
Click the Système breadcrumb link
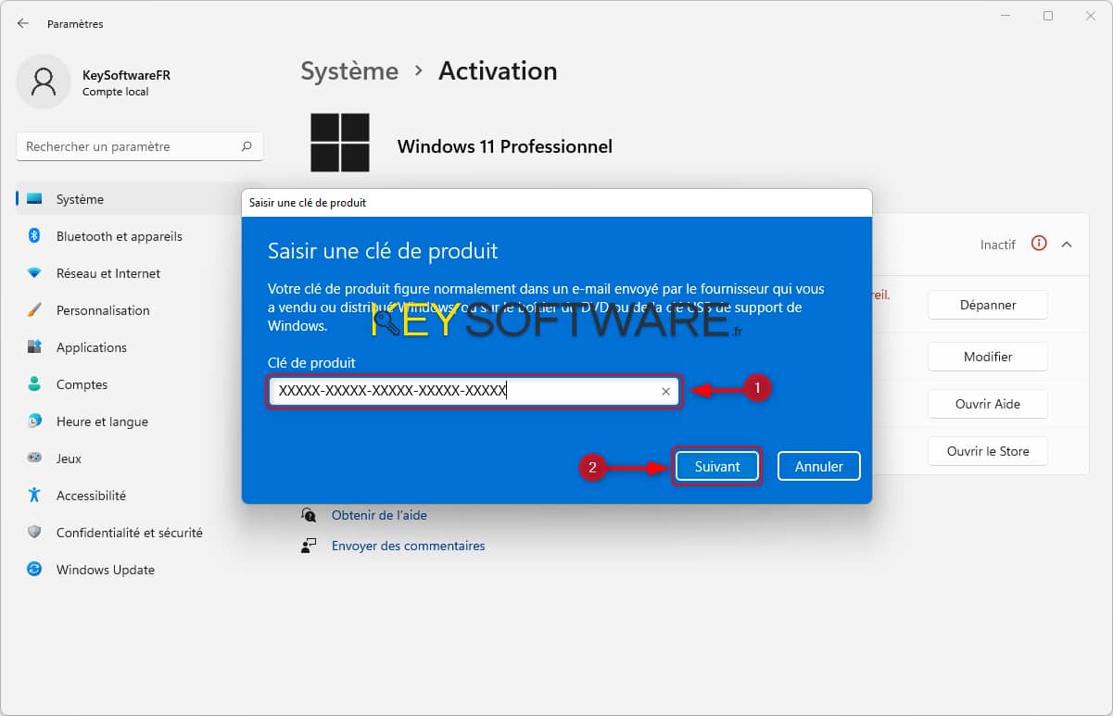[x=349, y=71]
